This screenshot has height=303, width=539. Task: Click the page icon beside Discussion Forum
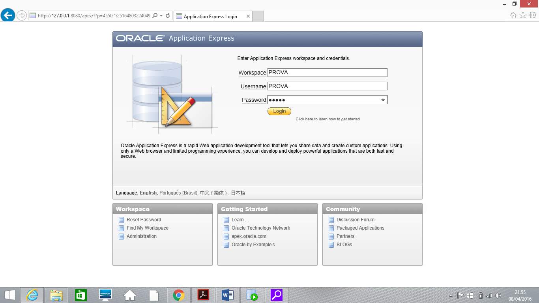[x=331, y=220]
